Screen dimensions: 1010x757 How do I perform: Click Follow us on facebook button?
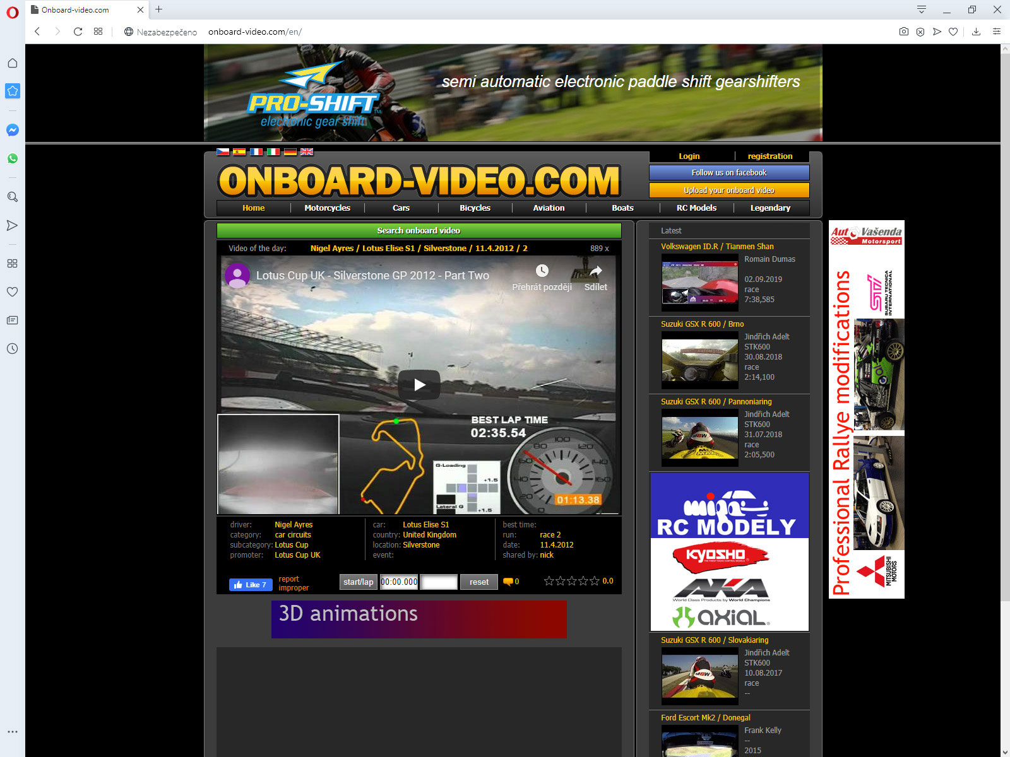click(729, 172)
